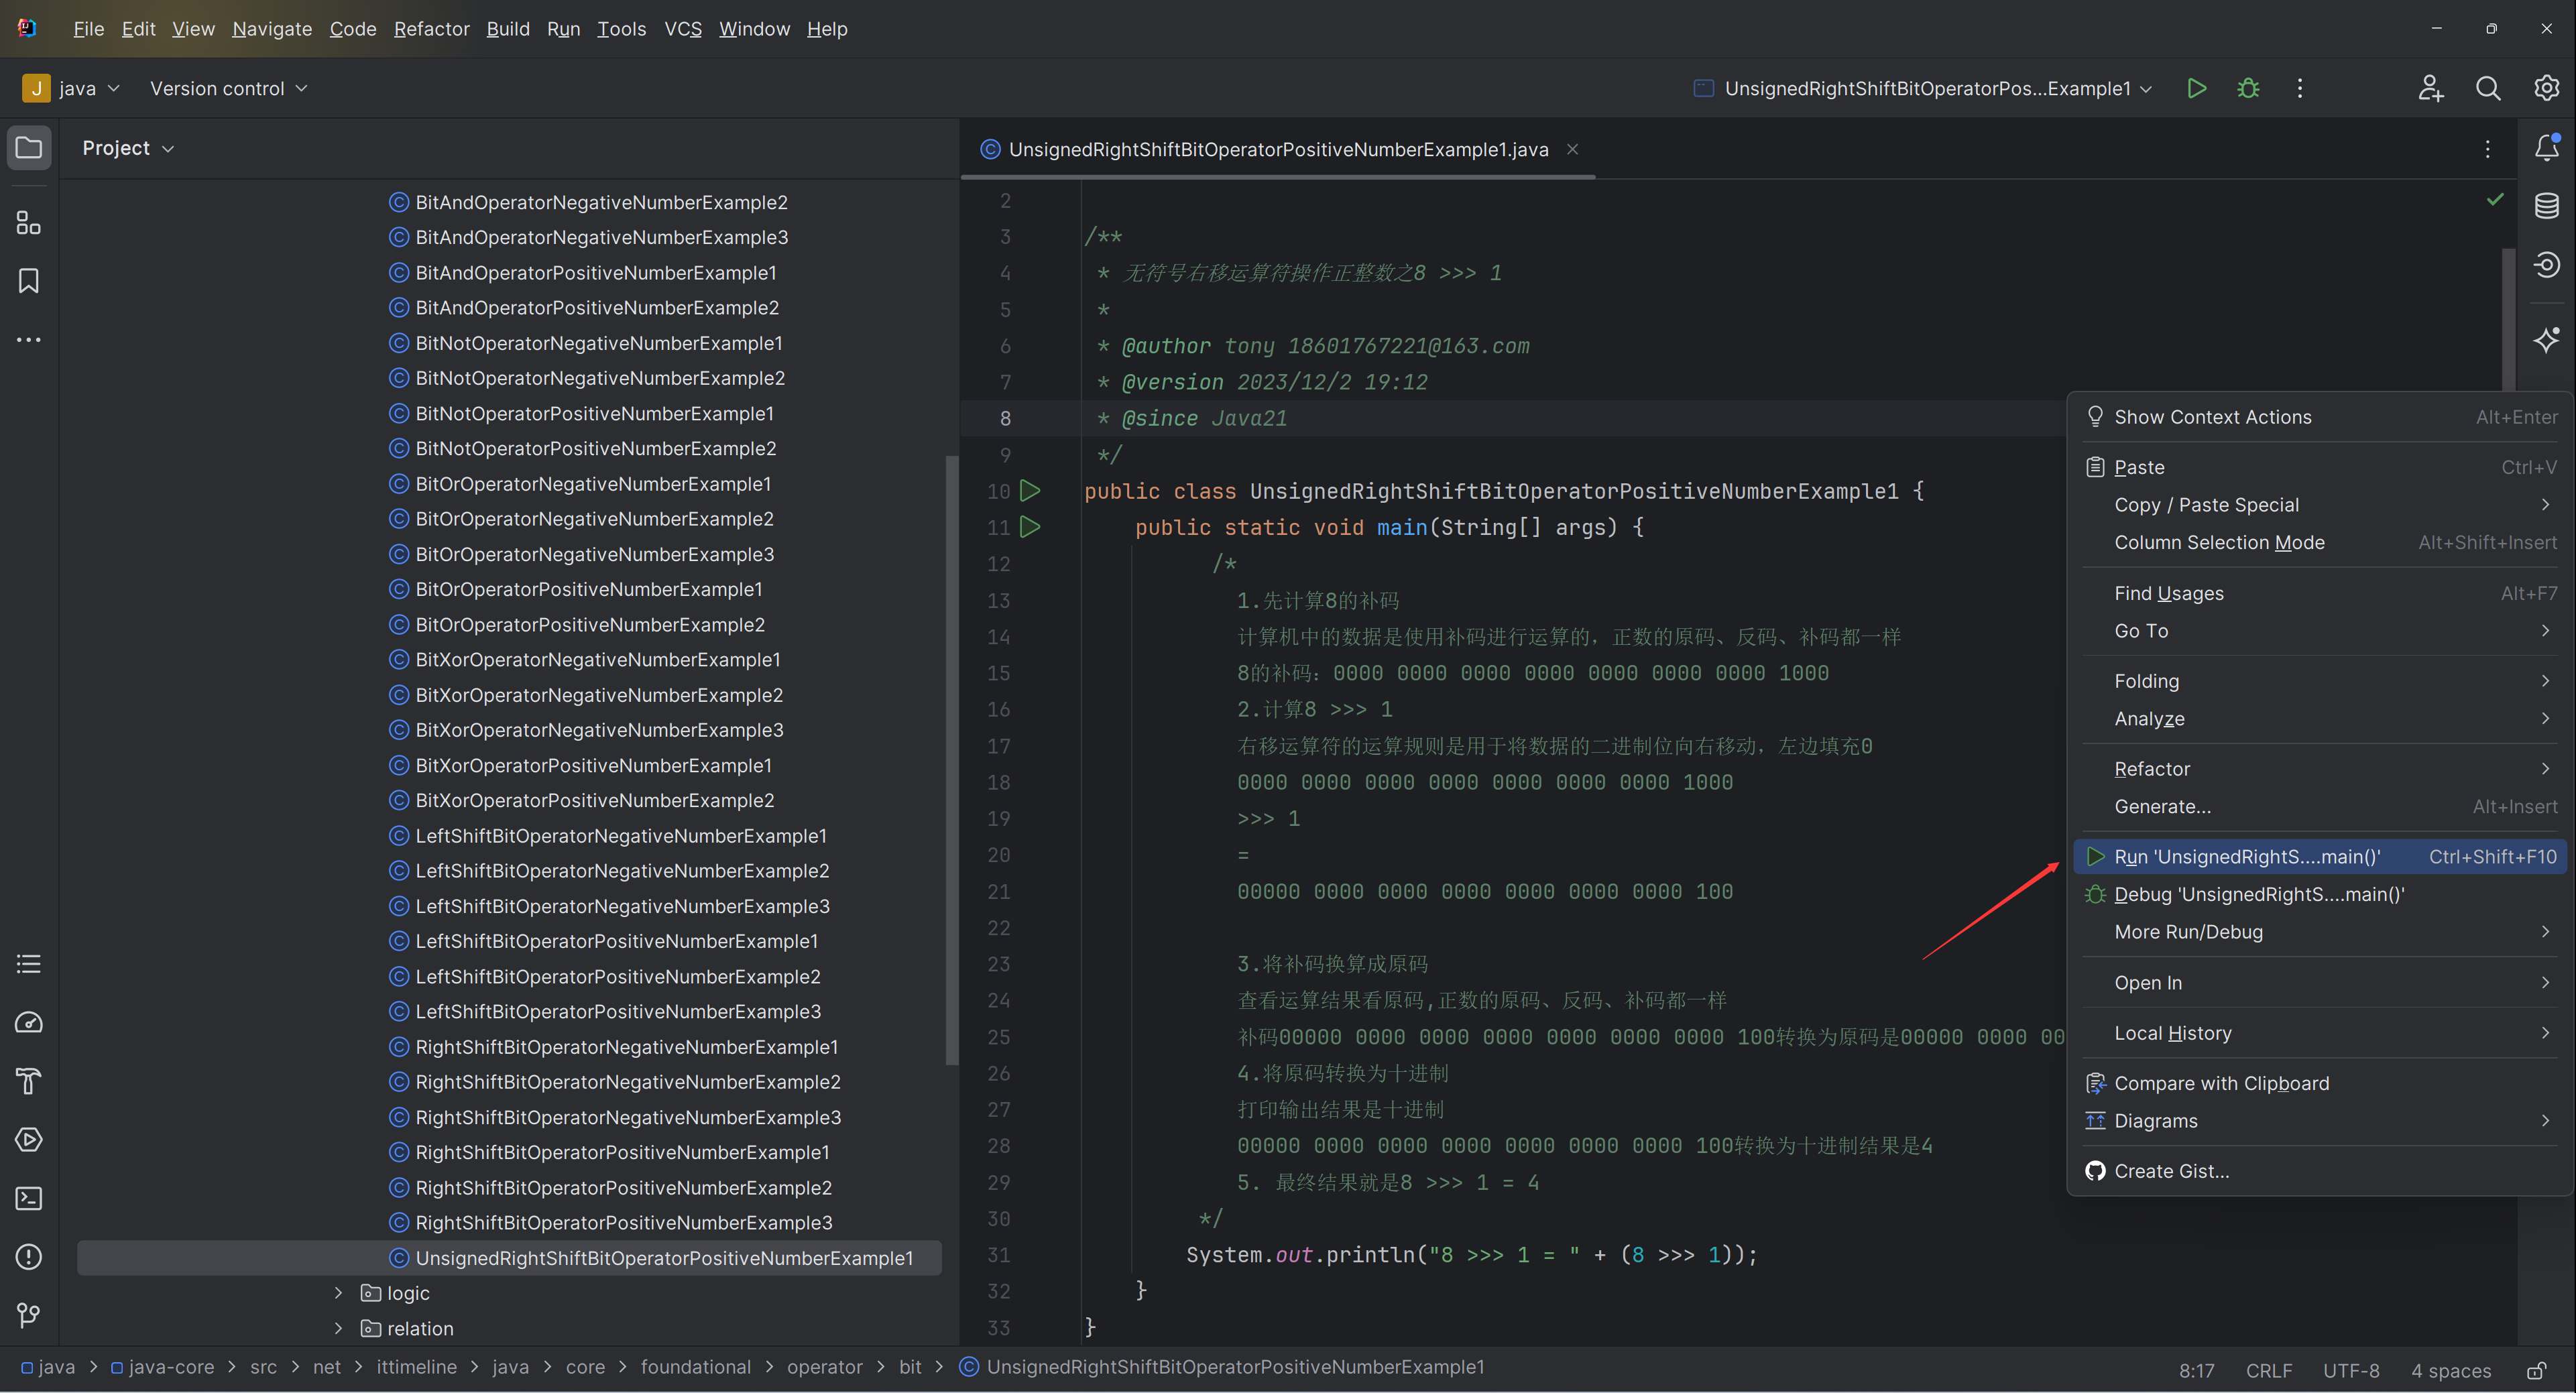The height and width of the screenshot is (1393, 2576).
Task: Toggle read-only lock in status bar
Action: 2536,1370
